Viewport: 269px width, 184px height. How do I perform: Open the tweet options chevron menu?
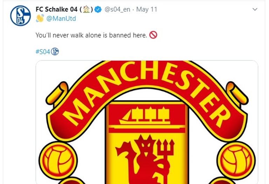[255, 10]
